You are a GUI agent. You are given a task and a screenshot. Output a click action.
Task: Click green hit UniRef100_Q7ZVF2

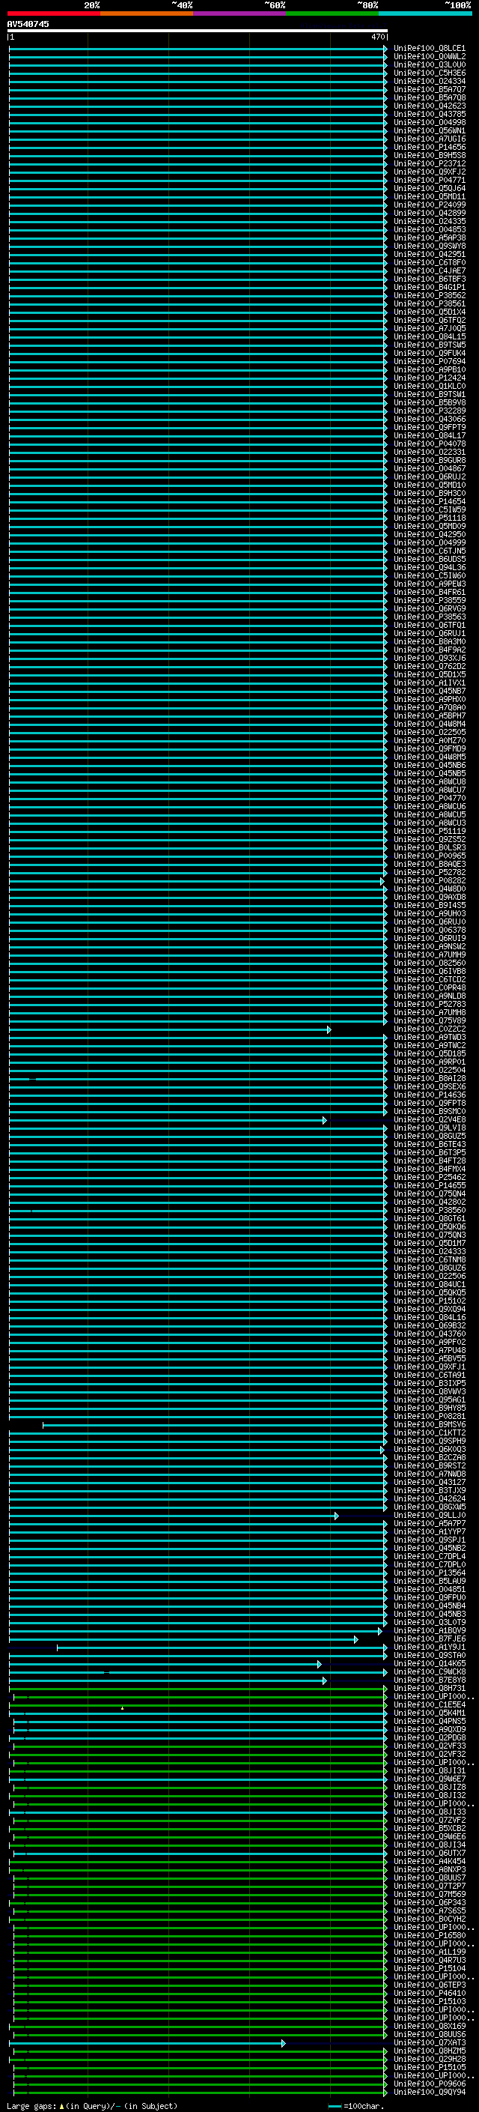point(429,1820)
